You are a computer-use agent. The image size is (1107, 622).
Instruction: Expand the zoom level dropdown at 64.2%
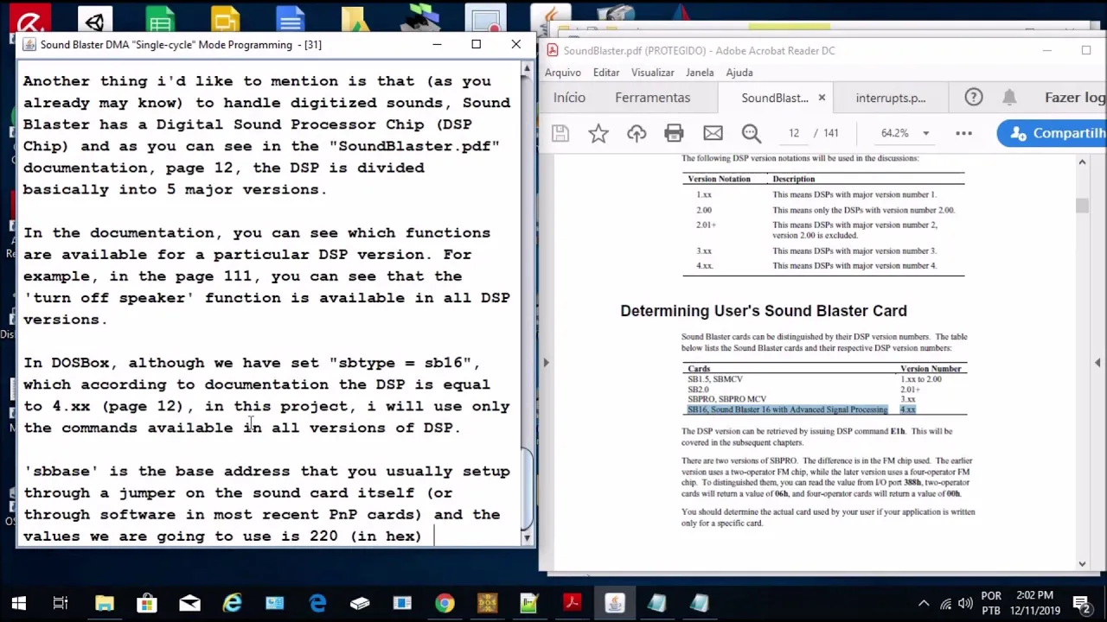click(x=925, y=134)
